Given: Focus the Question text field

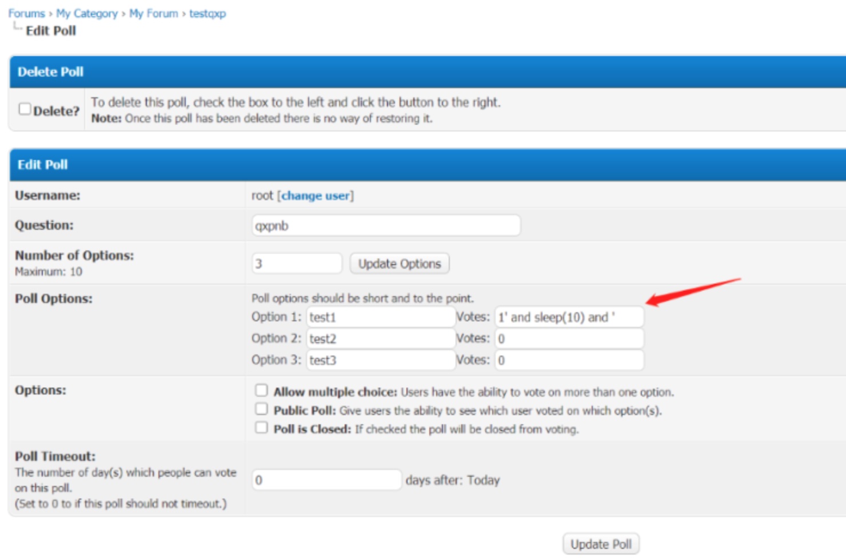Looking at the screenshot, I should click(386, 225).
